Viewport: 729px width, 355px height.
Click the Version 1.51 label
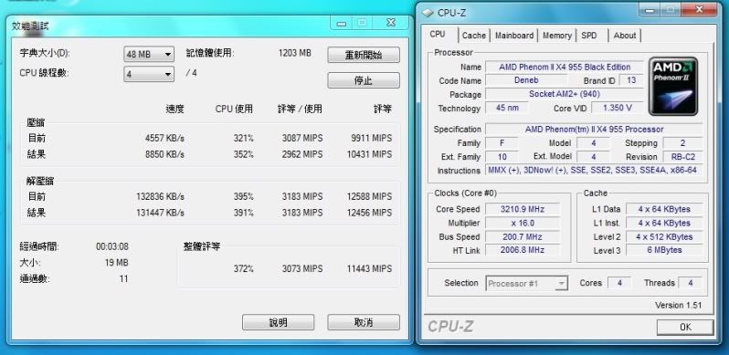tap(679, 306)
